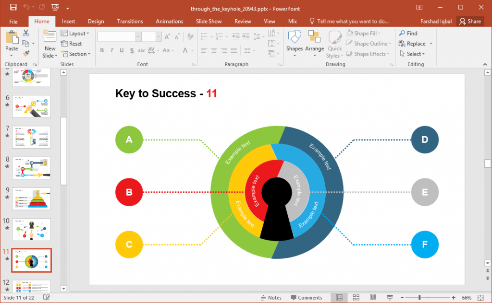Image resolution: width=492 pixels, height=303 pixels.
Task: Expand the Section dropdown
Action: tap(76, 54)
